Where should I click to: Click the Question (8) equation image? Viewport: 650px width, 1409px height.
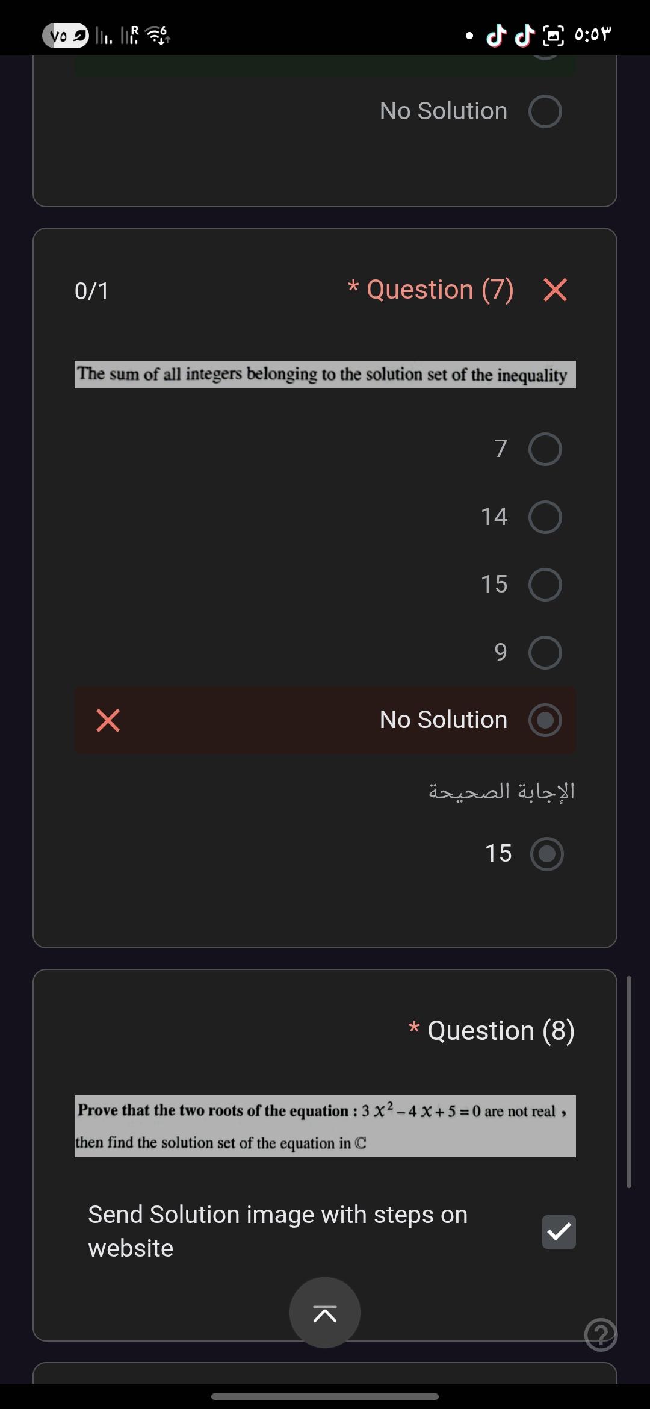click(325, 1126)
